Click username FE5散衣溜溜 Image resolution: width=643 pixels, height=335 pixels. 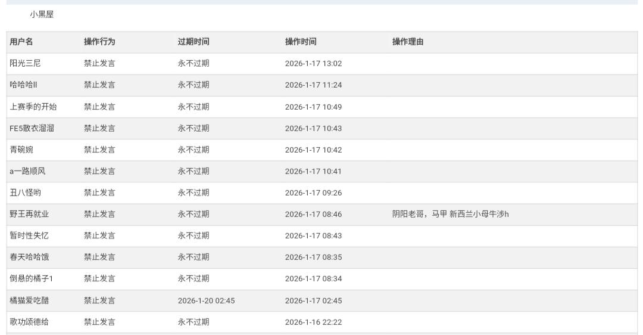(32, 128)
